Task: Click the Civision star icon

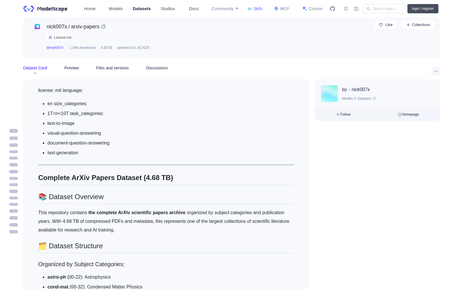Action: coord(304,9)
